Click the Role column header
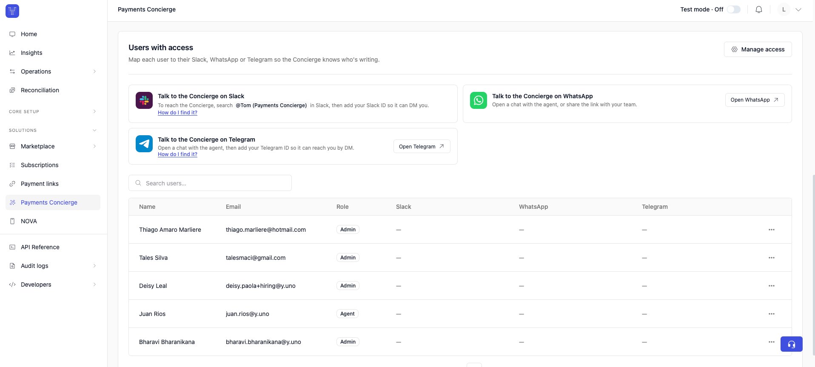This screenshot has height=367, width=815. point(342,207)
